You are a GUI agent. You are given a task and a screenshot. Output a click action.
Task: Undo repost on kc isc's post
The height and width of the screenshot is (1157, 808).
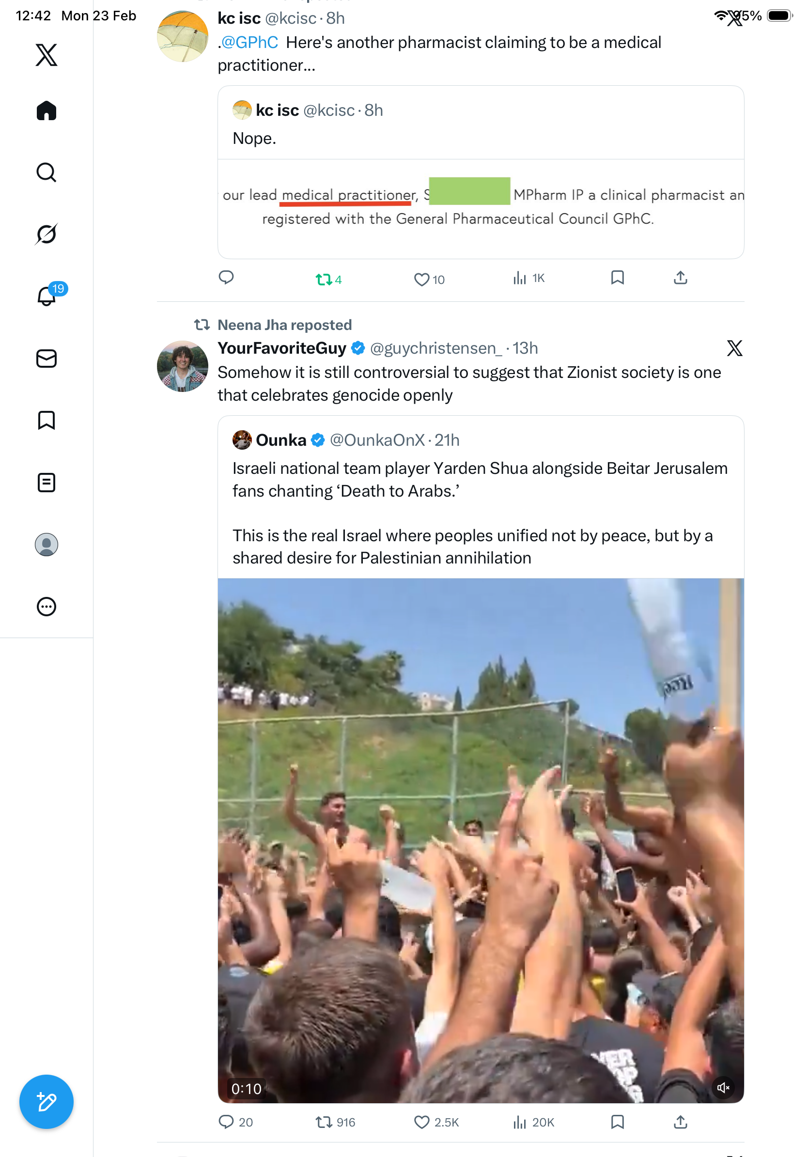point(324,279)
